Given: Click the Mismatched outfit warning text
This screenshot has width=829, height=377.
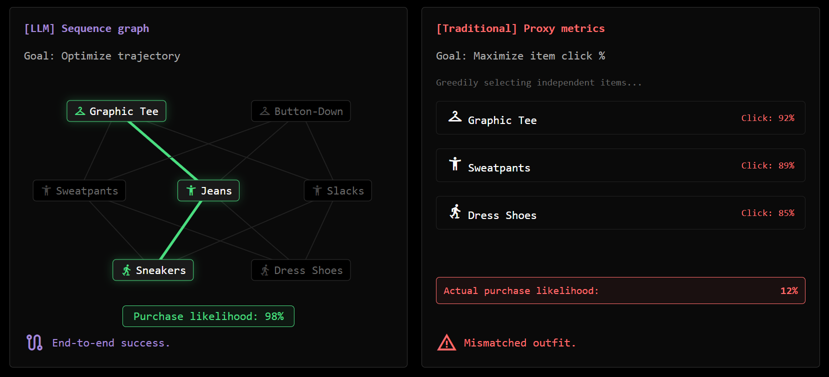Looking at the screenshot, I should click(x=519, y=343).
